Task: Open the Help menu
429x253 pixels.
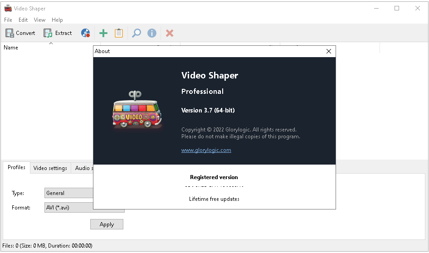Action: click(57, 19)
